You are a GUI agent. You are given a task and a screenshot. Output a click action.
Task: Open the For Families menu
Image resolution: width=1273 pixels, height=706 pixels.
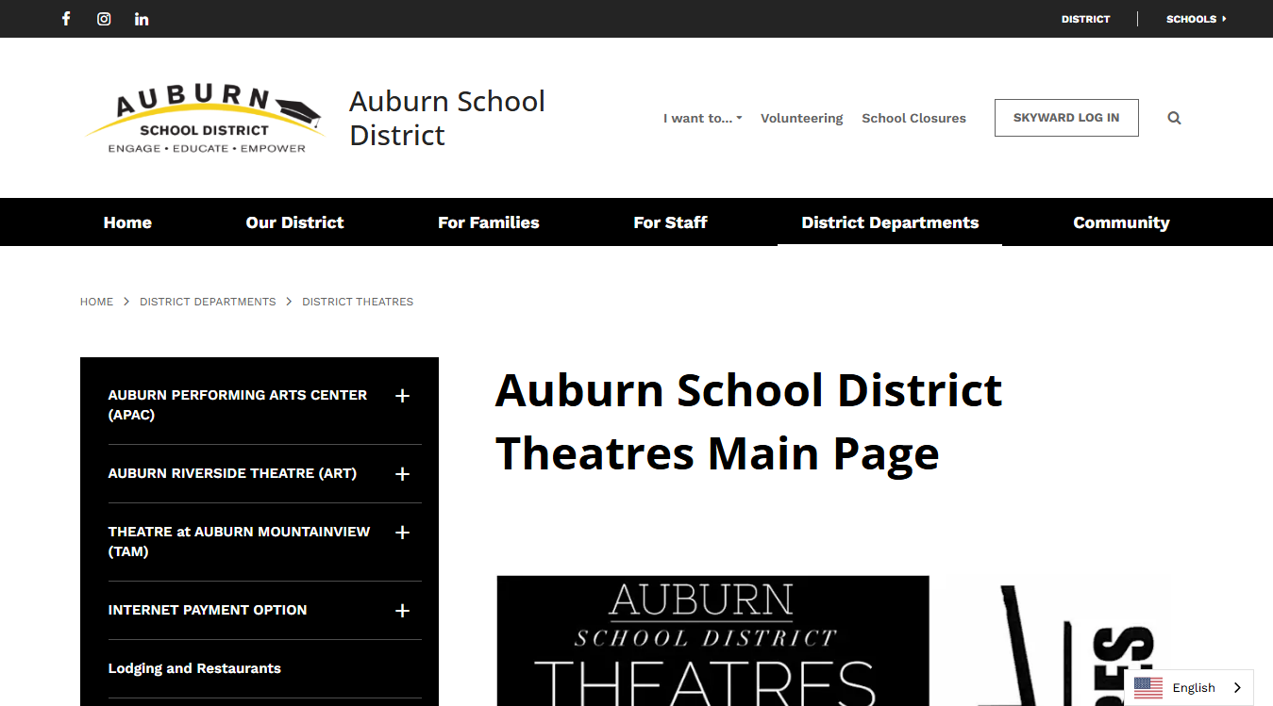tap(488, 222)
